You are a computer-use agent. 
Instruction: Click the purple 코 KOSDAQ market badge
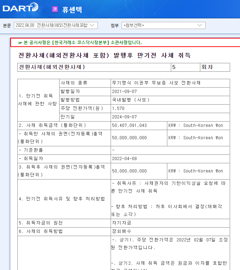pyautogui.click(x=55, y=9)
